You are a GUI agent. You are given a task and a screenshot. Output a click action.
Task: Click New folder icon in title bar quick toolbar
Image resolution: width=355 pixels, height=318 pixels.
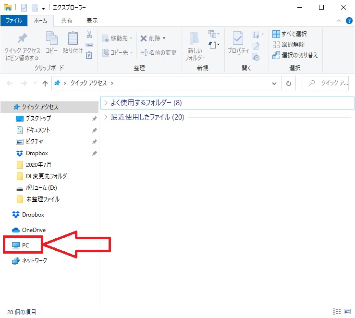(35, 8)
